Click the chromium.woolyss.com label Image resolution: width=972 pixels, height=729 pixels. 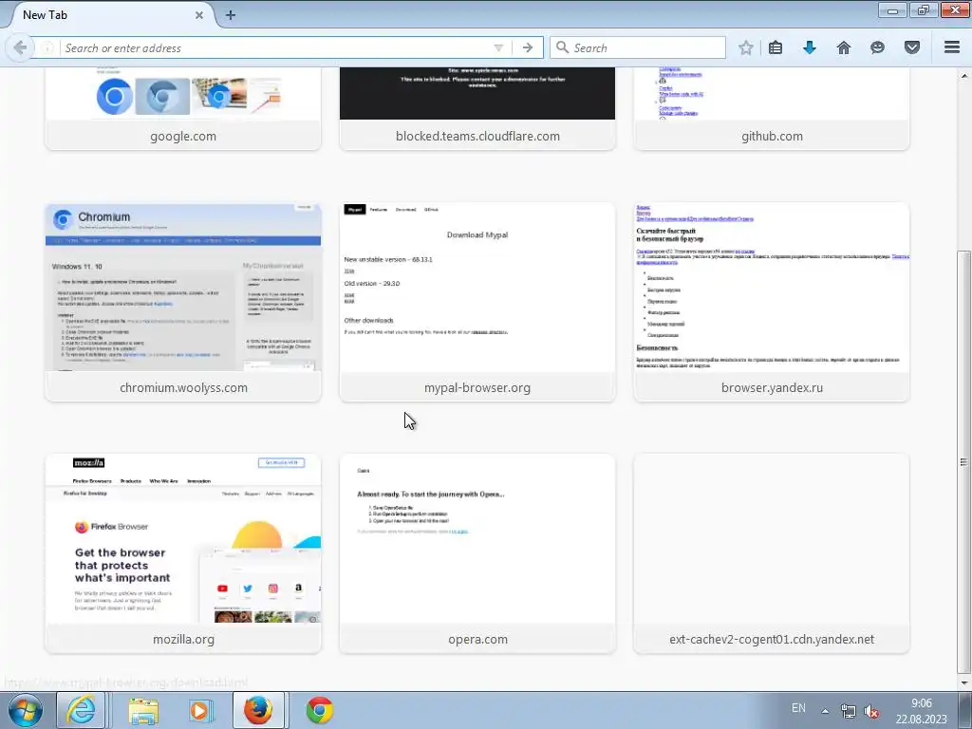coord(183,387)
